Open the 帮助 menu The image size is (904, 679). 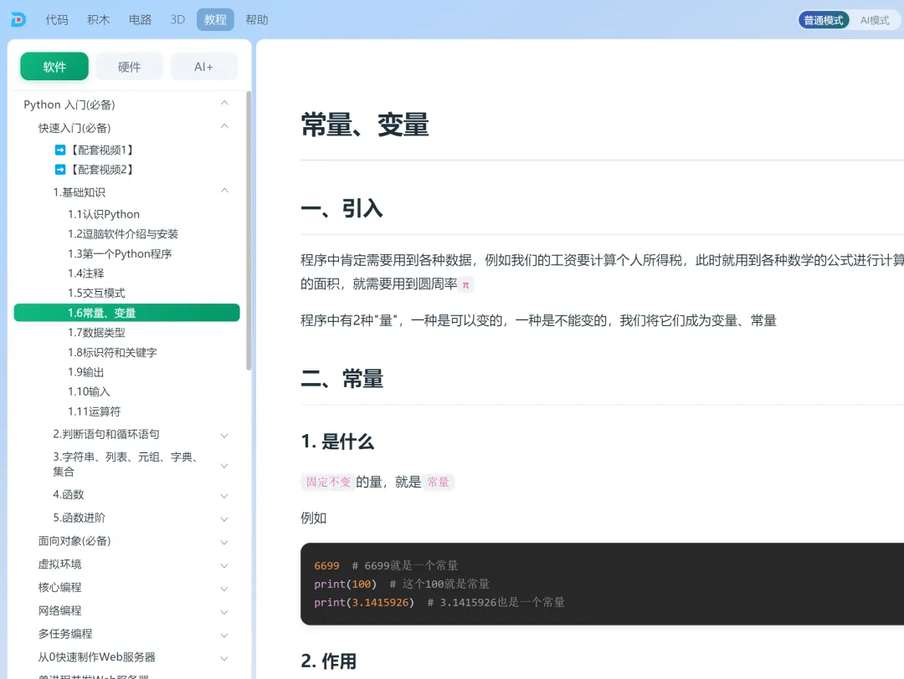coord(257,19)
